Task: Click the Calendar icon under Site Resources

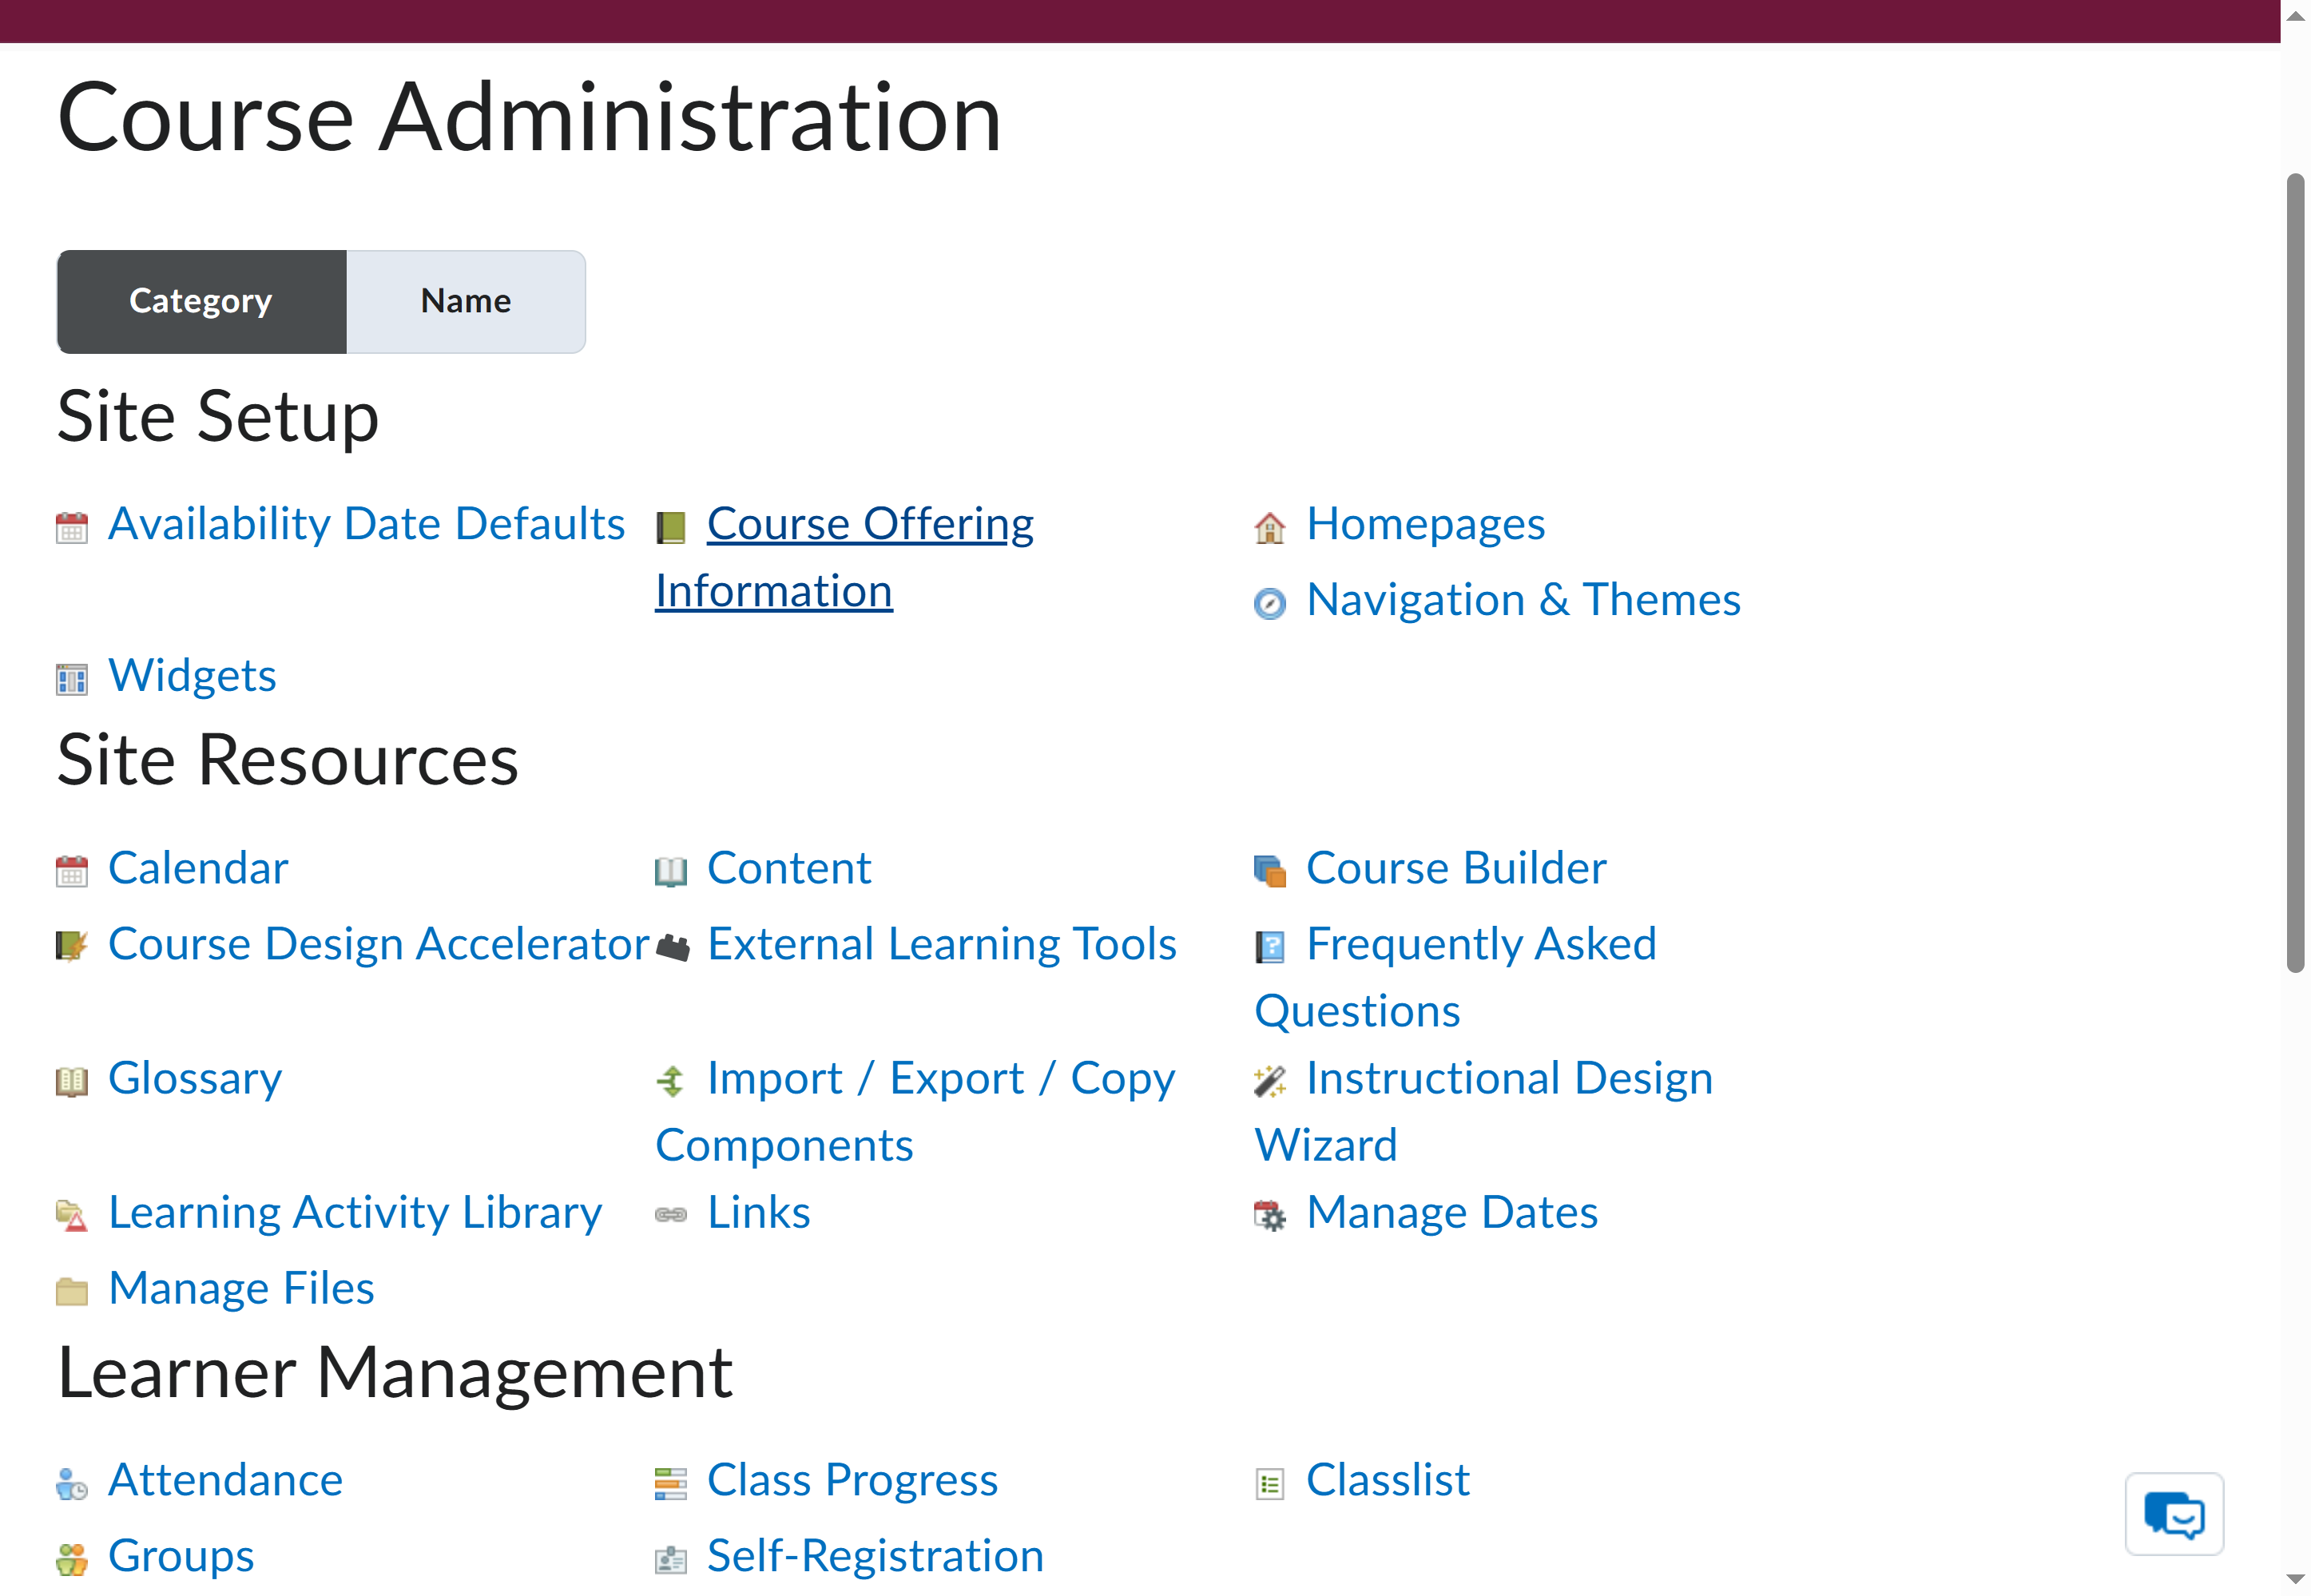Action: [71, 871]
